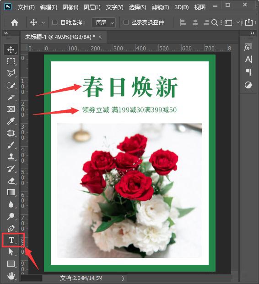Image resolution: width=259 pixels, height=284 pixels.
Task: Click the Home button in options bar
Action: 15,22
